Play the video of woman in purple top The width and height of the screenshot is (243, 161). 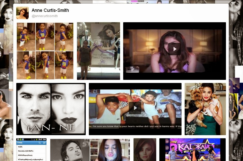pyautogui.click(x=174, y=49)
